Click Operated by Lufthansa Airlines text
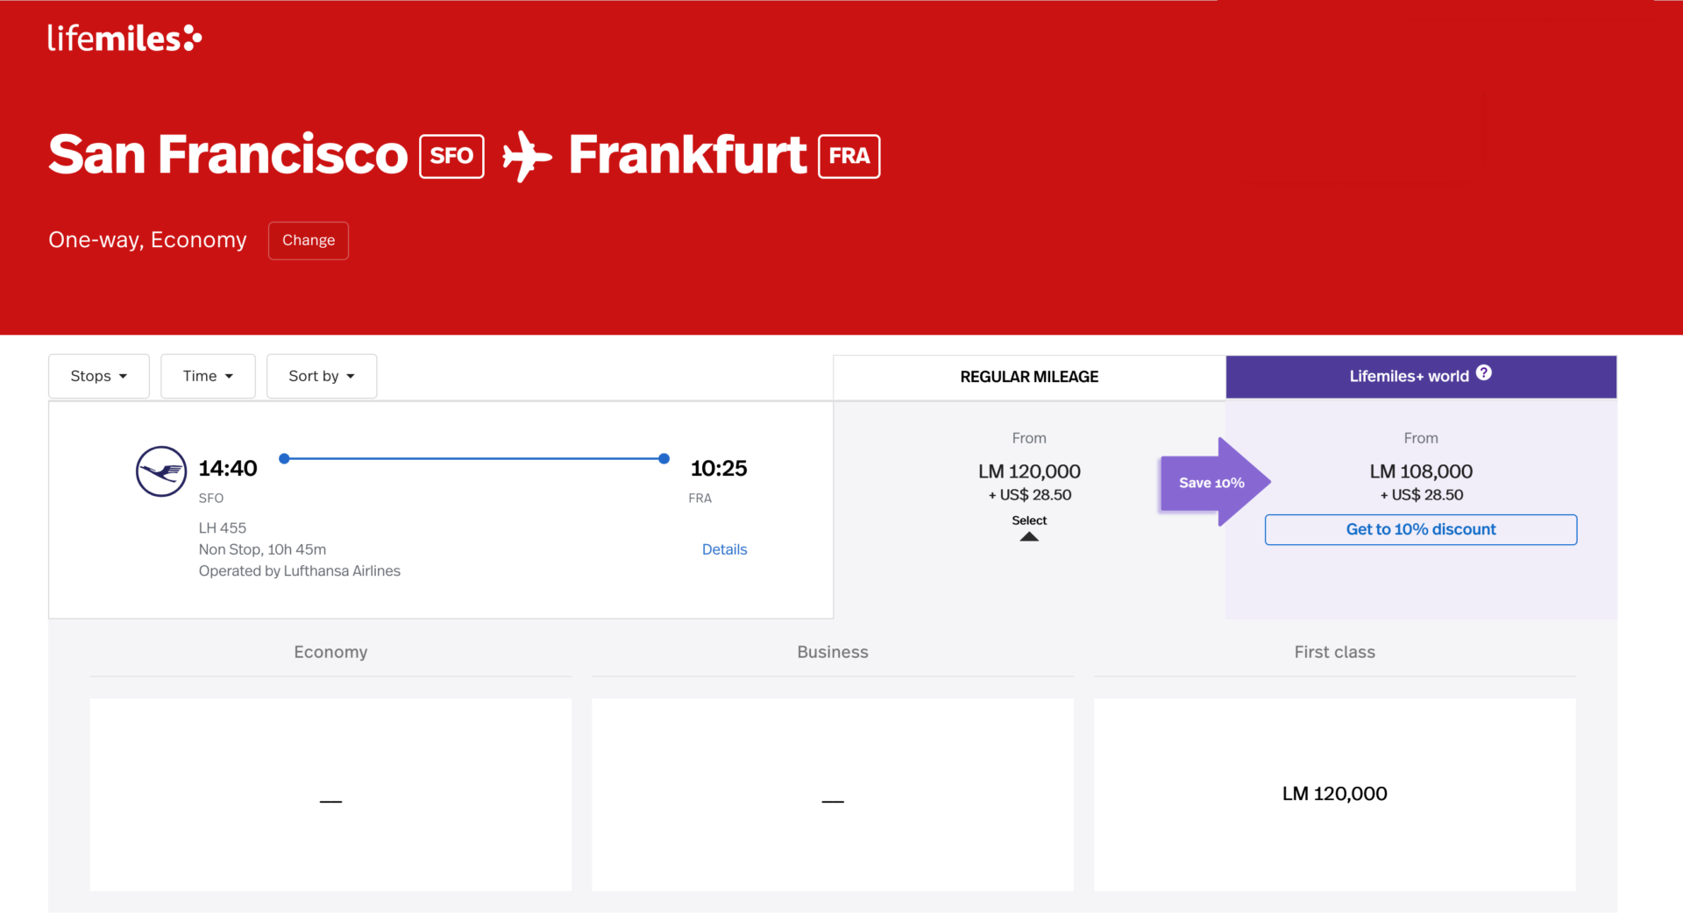 click(299, 570)
